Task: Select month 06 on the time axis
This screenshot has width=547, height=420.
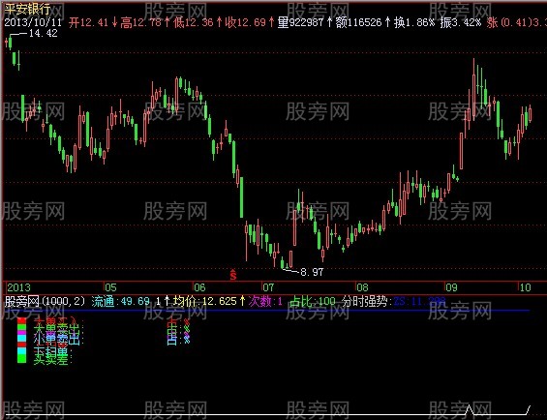Action: (x=199, y=287)
